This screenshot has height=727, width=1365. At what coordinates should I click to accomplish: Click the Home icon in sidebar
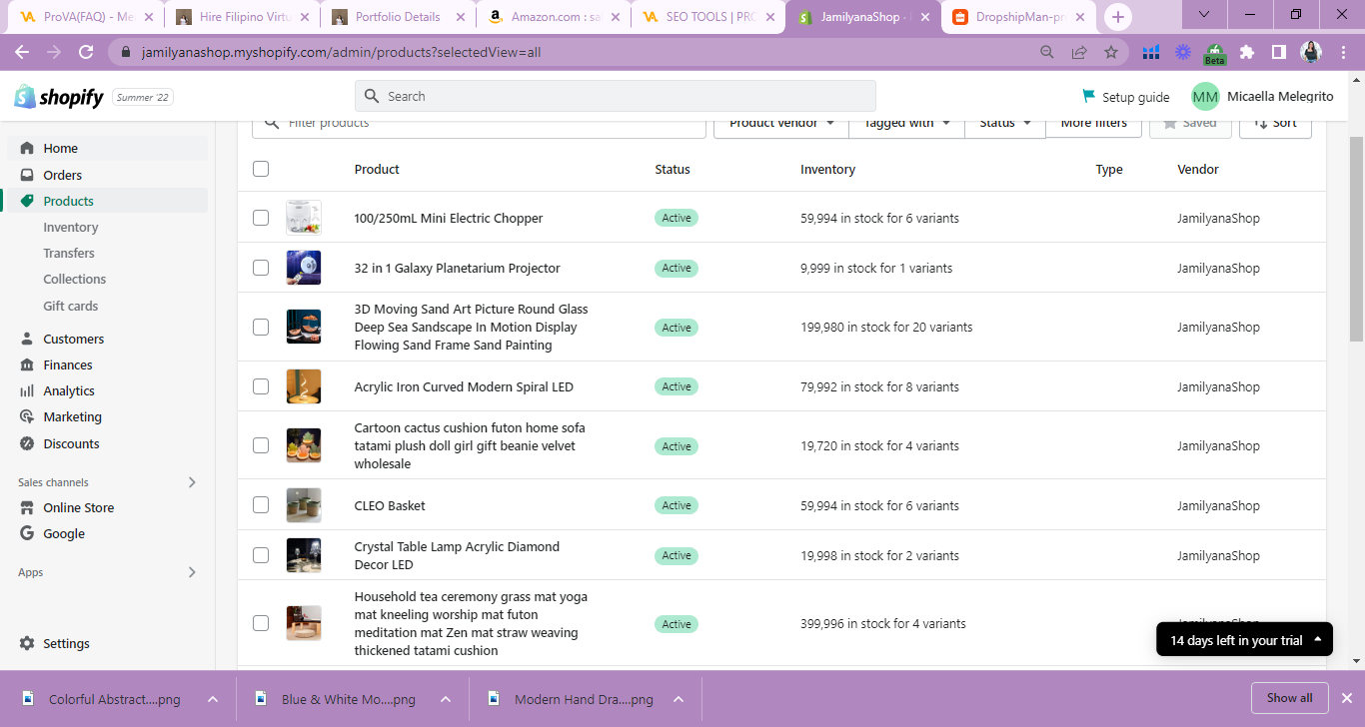coord(27,148)
